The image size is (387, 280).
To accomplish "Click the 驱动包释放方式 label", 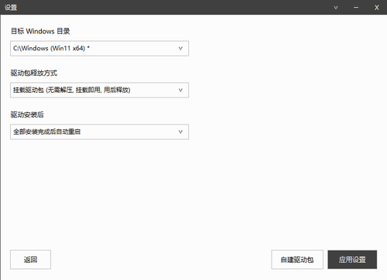I will (x=34, y=73).
